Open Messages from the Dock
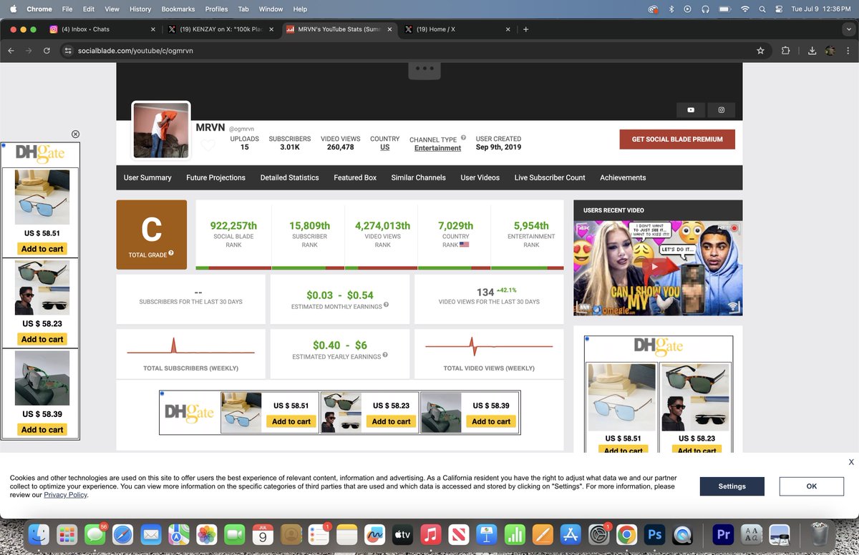Viewport: 859px width, 555px height. pyautogui.click(x=94, y=534)
